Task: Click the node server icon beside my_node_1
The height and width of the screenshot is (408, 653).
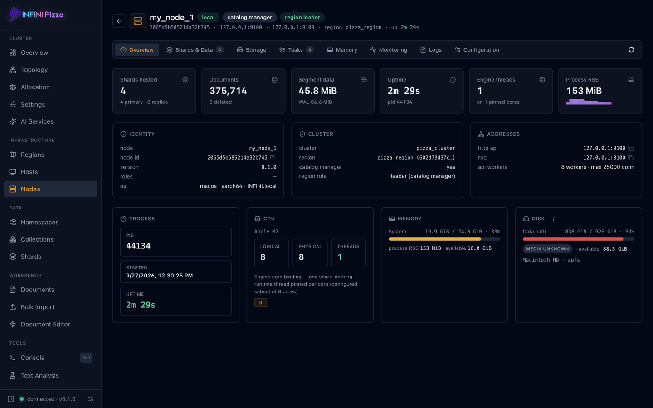Action: 138,21
